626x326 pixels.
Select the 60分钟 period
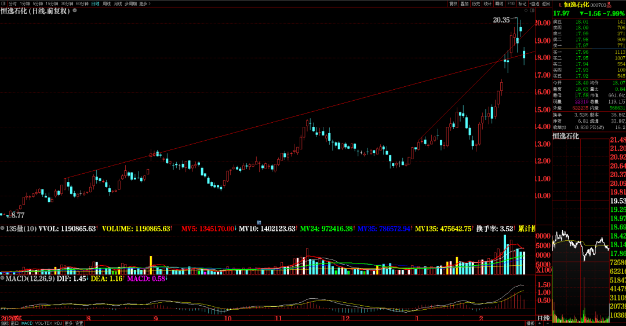coord(82,3)
